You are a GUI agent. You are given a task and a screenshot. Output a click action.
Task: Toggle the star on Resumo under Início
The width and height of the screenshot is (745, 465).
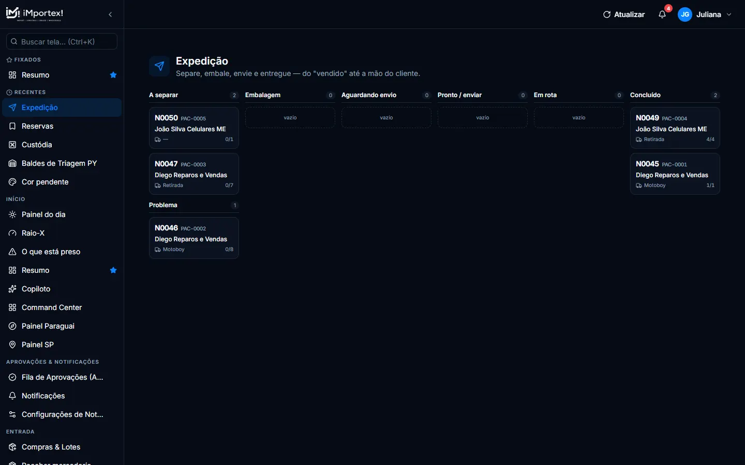(x=113, y=270)
